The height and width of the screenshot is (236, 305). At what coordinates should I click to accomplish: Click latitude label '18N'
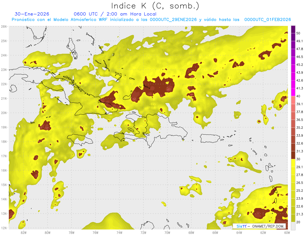pos(4,142)
